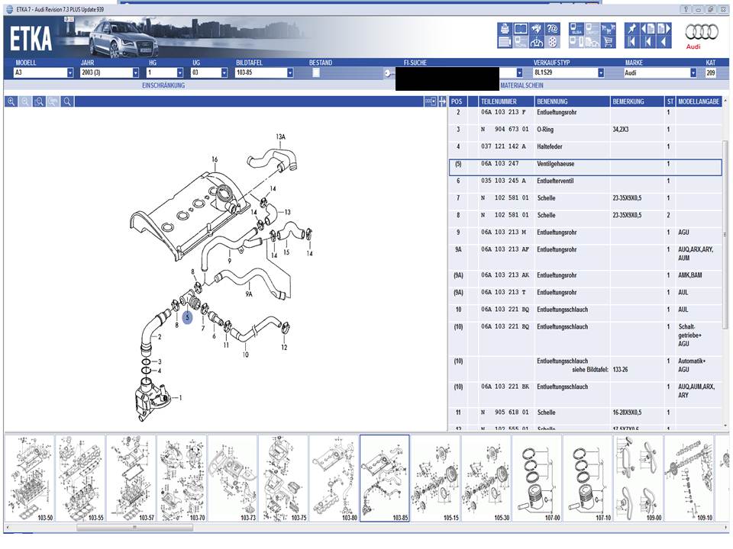Click the key icon beside FI-SUCHE field
733x549 pixels.
389,73
